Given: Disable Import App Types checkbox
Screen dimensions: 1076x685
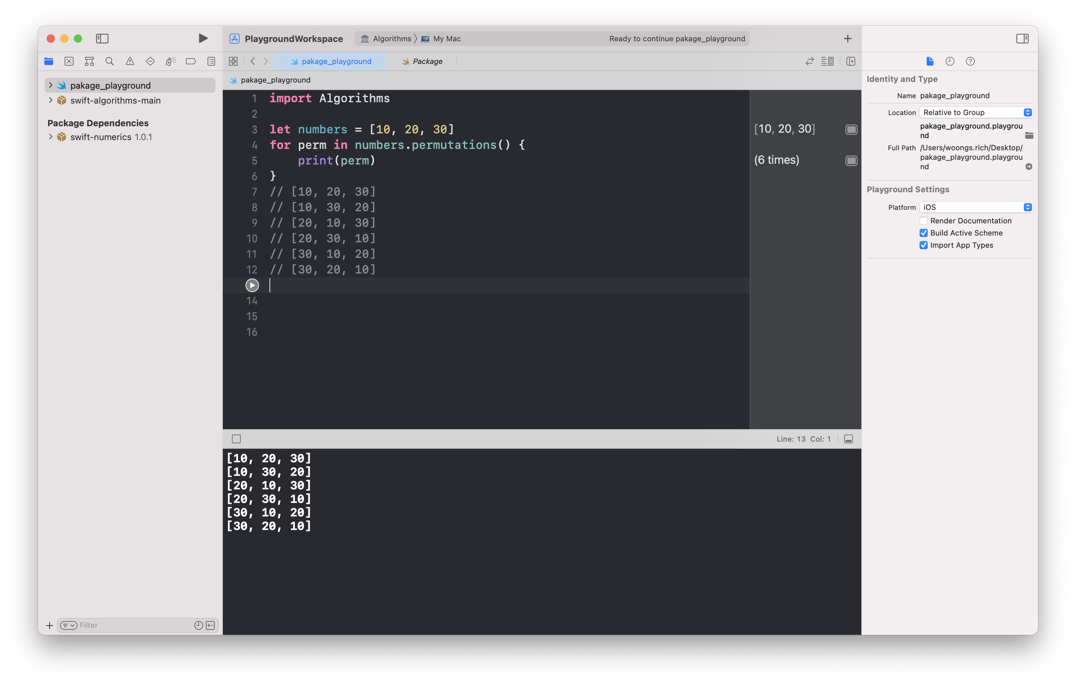Looking at the screenshot, I should pyautogui.click(x=923, y=245).
